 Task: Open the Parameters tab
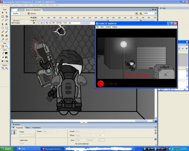point(36,128)
